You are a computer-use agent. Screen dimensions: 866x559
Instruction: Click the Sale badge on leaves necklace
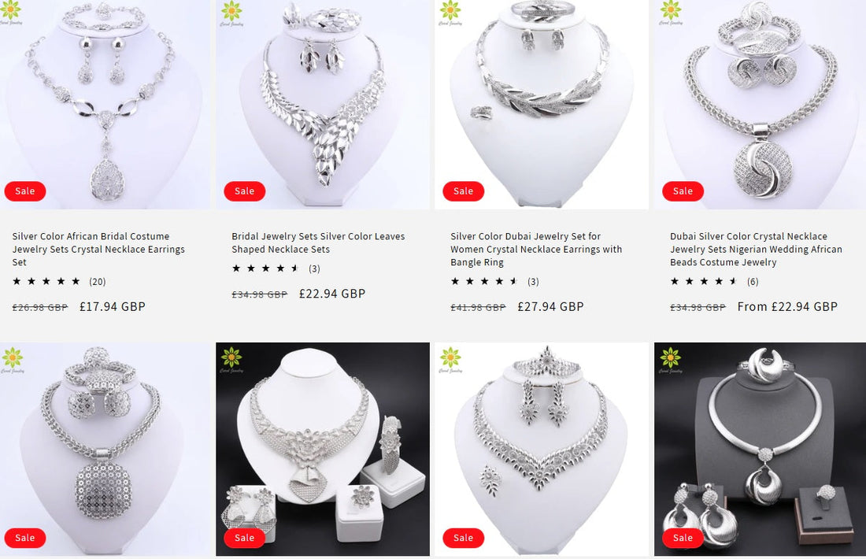point(244,191)
